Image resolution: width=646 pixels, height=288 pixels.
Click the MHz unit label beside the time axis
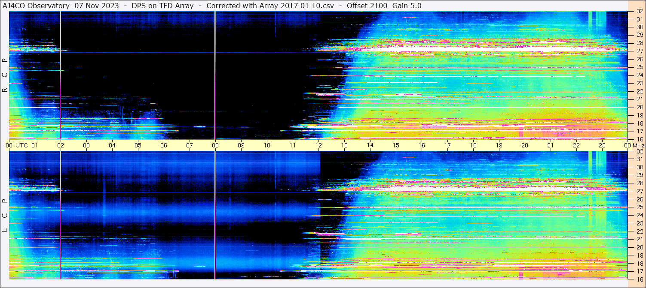(638, 145)
